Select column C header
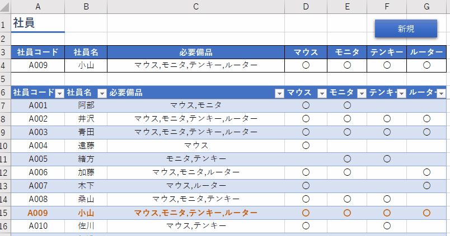This screenshot has width=450, height=236. click(196, 7)
